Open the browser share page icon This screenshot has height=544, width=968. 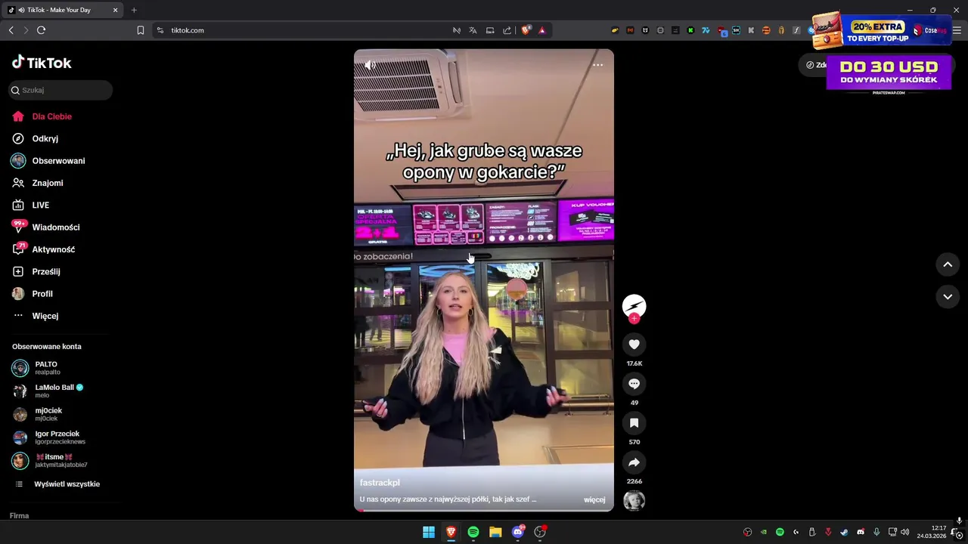coord(507,30)
